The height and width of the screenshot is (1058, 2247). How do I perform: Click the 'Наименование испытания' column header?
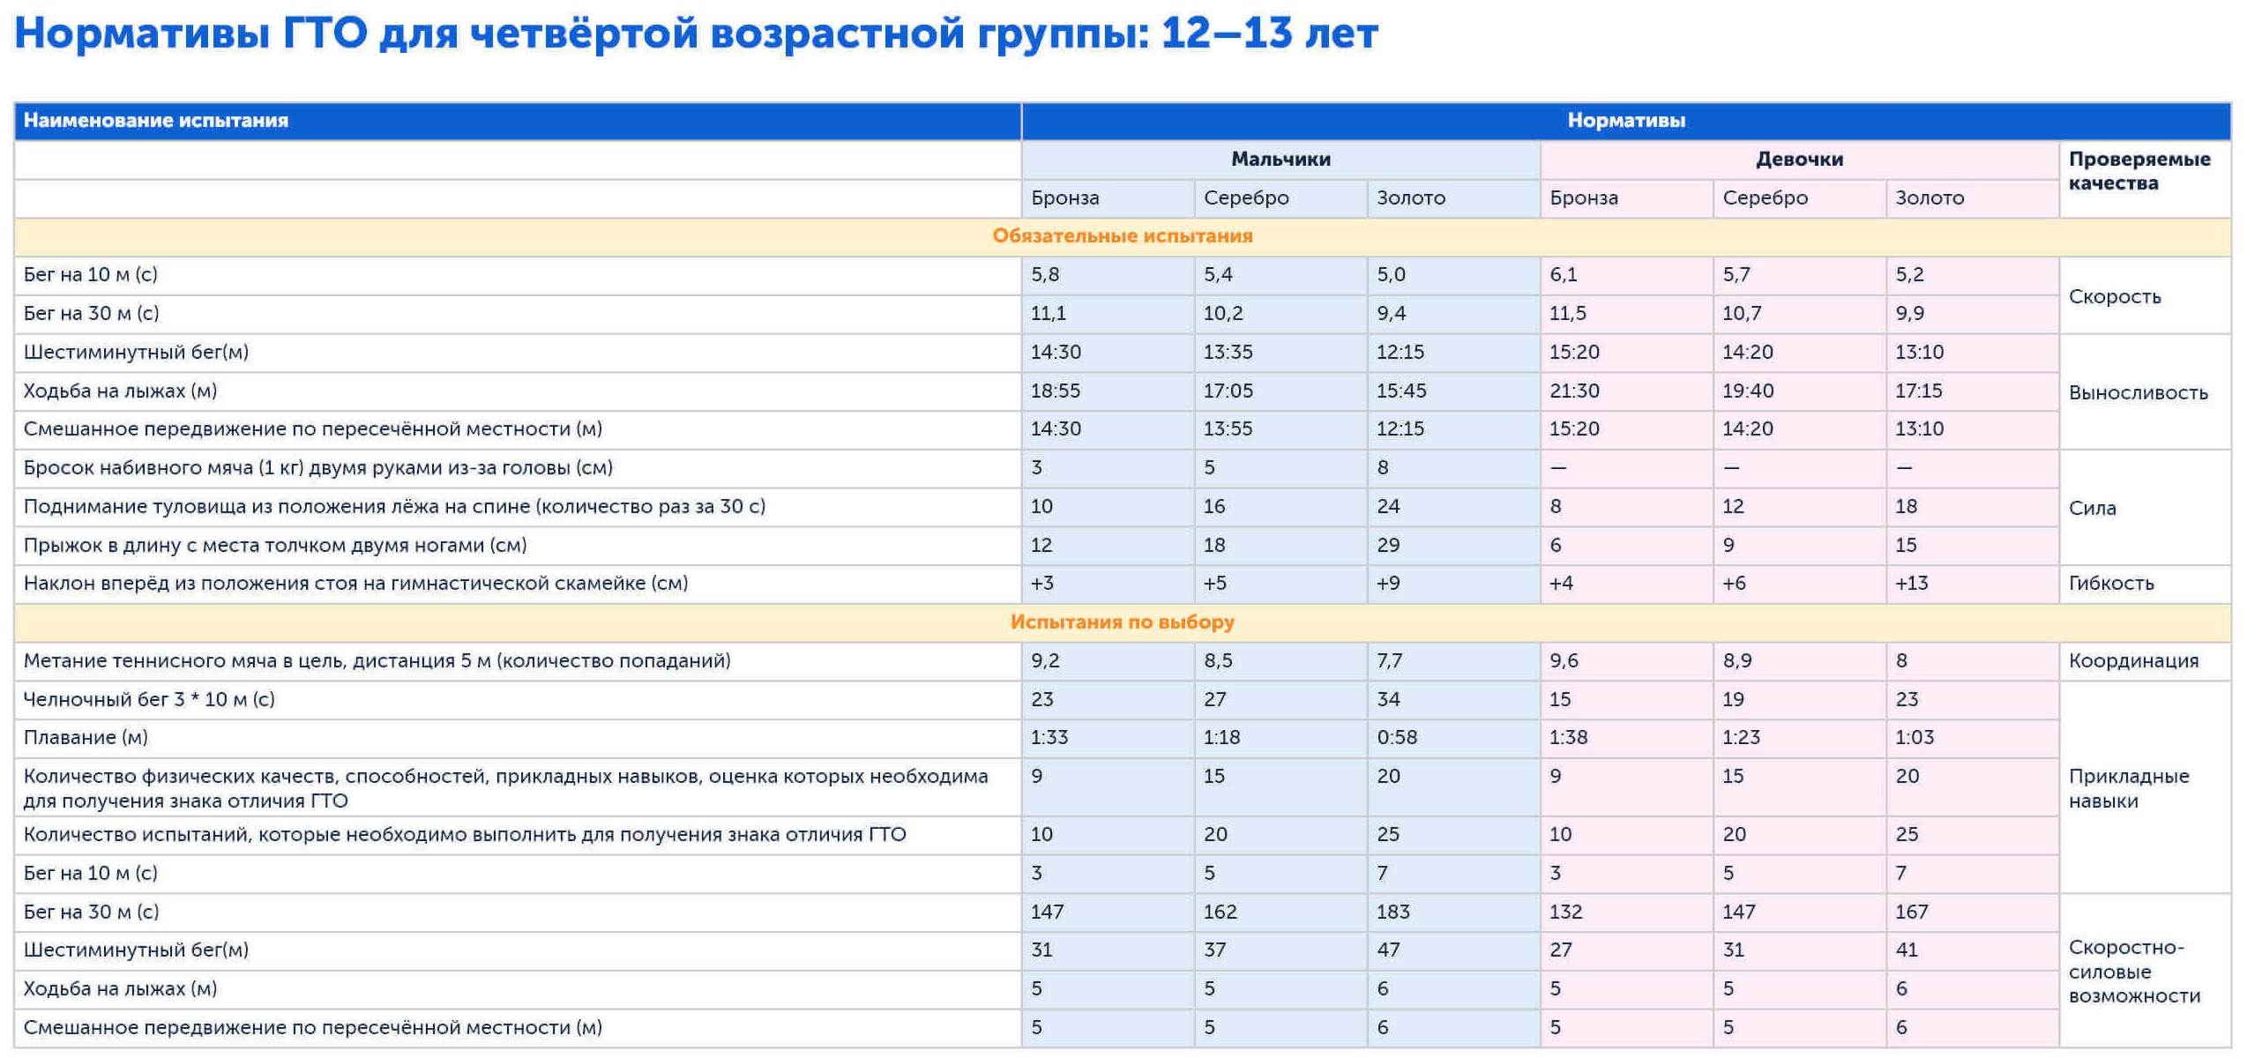point(155,121)
